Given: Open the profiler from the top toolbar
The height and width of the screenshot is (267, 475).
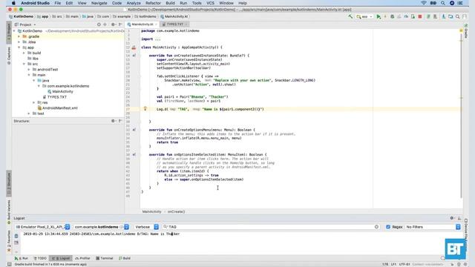Looking at the screenshot, I should point(406,16).
